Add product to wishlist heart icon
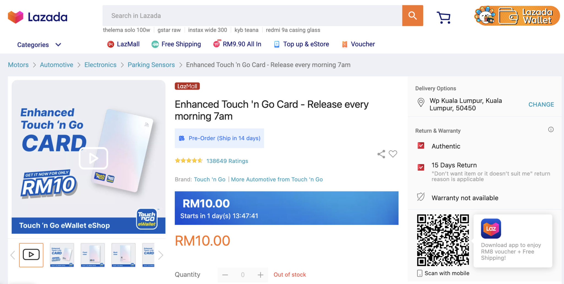 tap(393, 154)
